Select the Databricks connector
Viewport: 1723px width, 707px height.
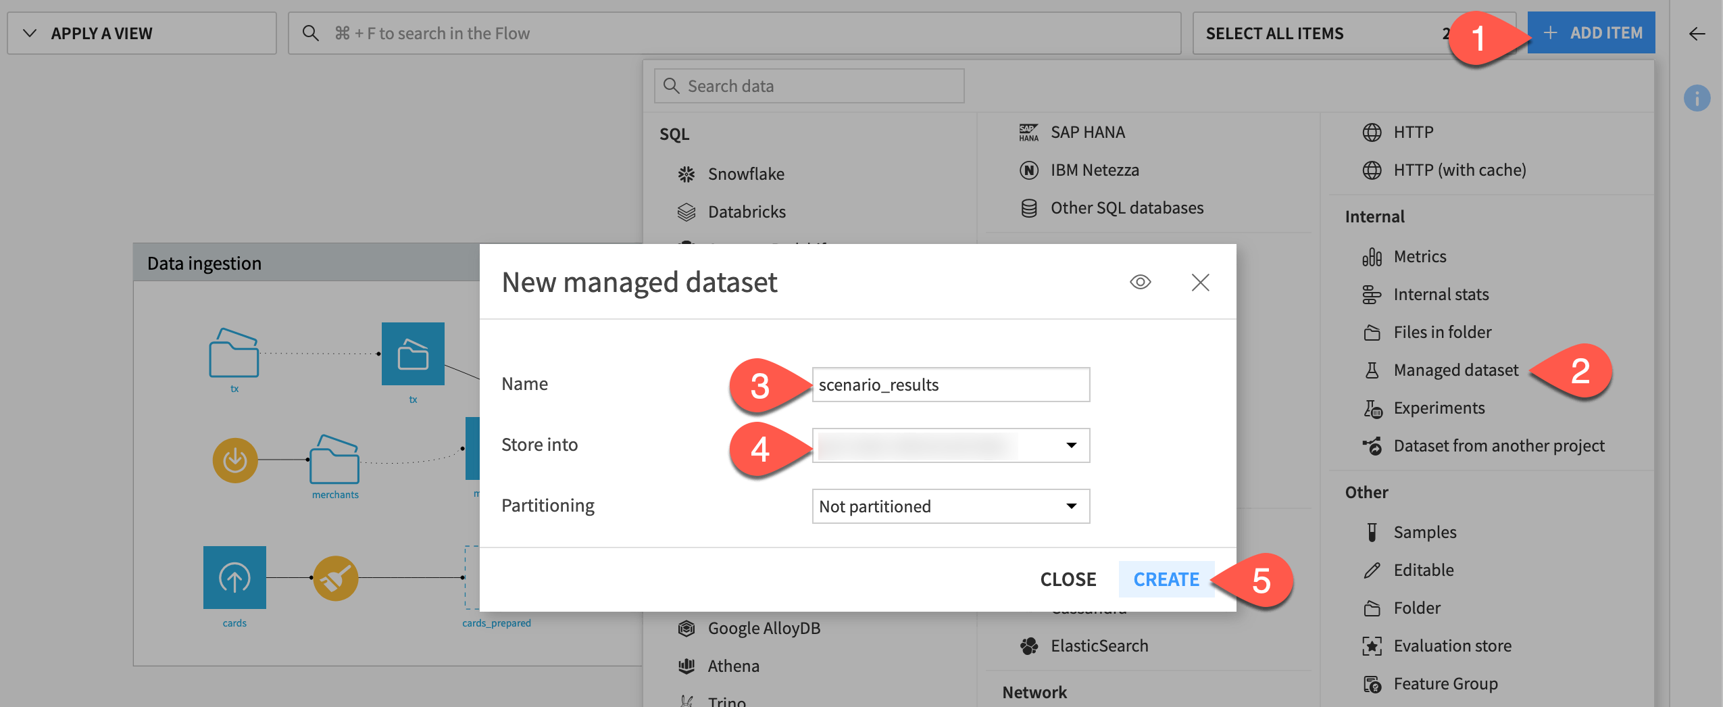coord(746,212)
